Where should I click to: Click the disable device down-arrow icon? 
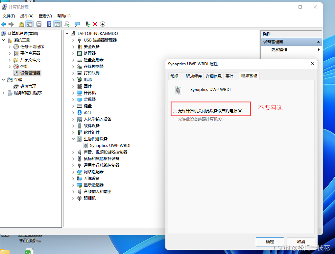point(103,24)
